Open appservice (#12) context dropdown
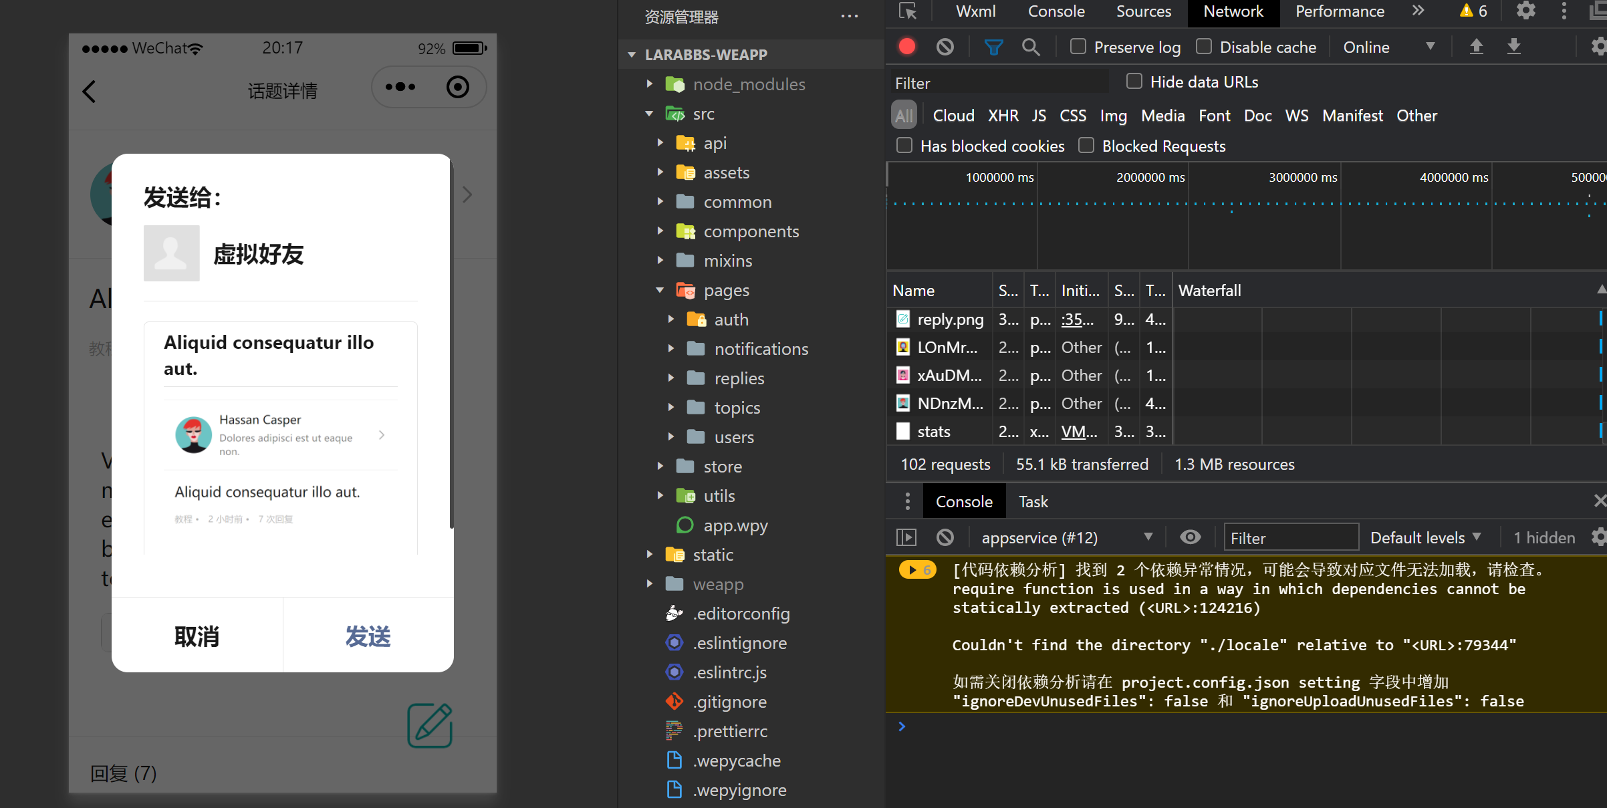Image resolution: width=1607 pixels, height=808 pixels. coord(1067,537)
